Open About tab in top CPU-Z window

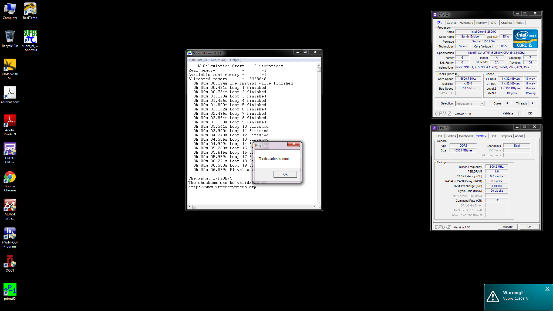(x=519, y=23)
